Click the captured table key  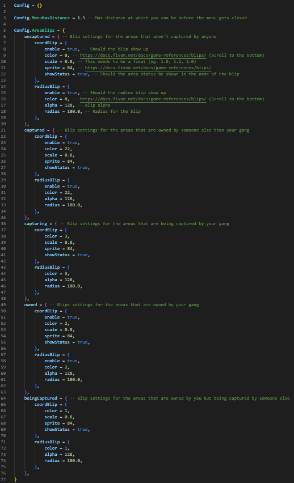(x=34, y=130)
